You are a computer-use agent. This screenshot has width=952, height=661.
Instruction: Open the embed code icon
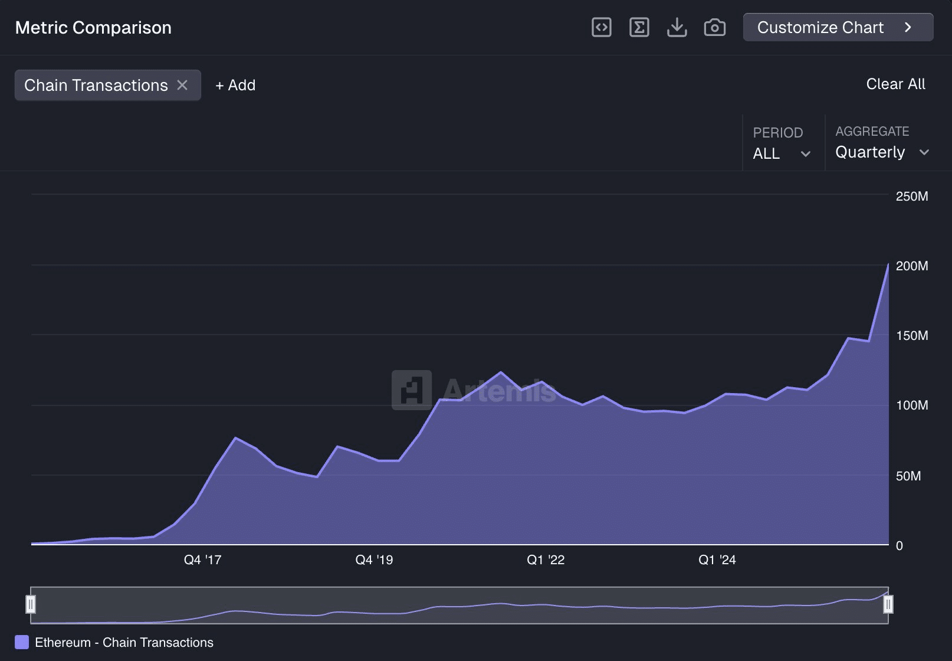pyautogui.click(x=601, y=27)
